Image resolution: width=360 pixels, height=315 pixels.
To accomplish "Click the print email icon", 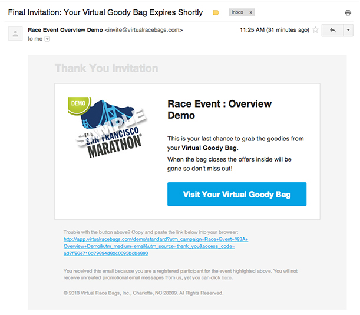I will pyautogui.click(x=348, y=12).
